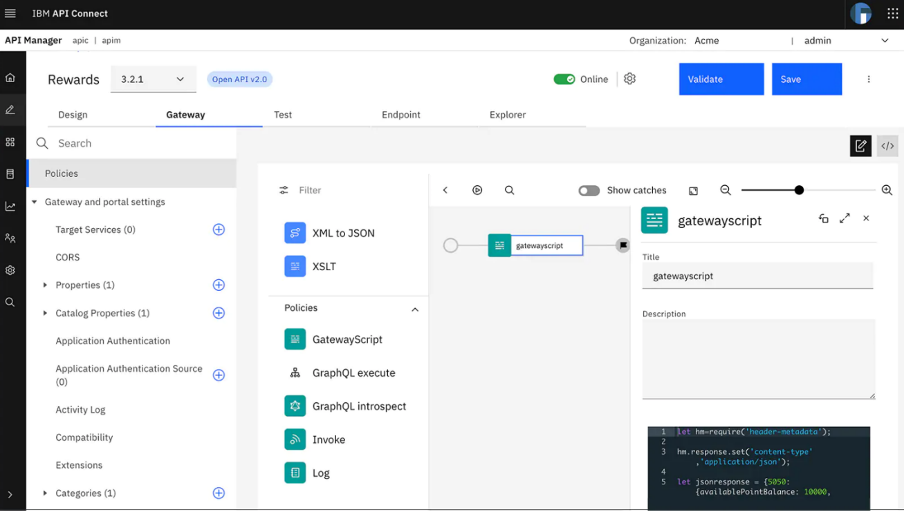
Task: Click the assembly start circle node
Action: pyautogui.click(x=450, y=245)
